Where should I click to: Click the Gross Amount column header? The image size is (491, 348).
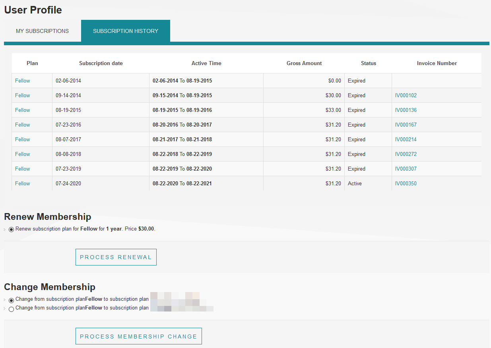coord(304,63)
